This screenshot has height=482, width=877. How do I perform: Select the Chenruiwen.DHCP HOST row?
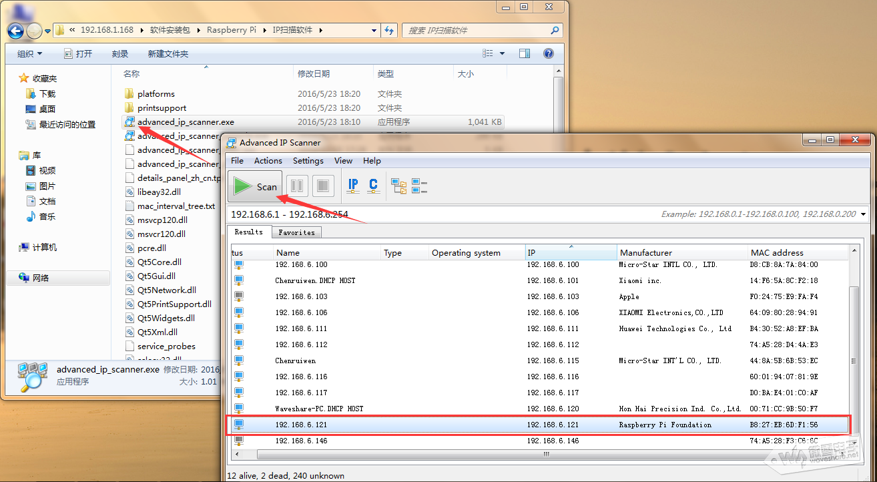(539, 280)
